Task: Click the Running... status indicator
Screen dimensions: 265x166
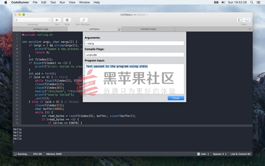Action: [22, 154]
